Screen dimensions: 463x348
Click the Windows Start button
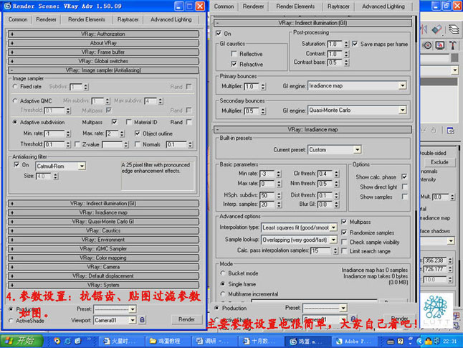22,341
